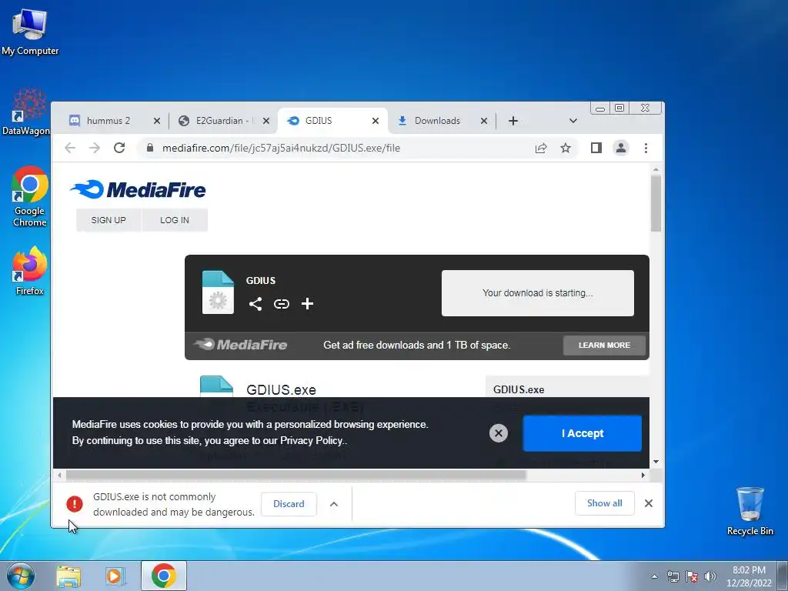The image size is (788, 591).
Task: Click the red download warning icon
Action: click(x=75, y=503)
